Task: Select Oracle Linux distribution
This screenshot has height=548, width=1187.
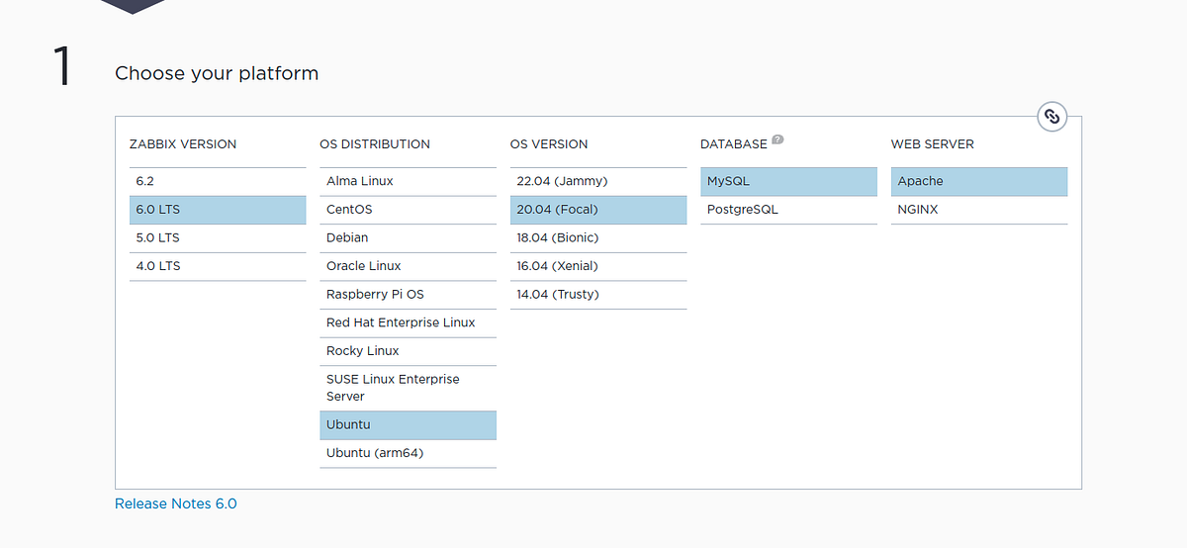Action: tap(408, 266)
